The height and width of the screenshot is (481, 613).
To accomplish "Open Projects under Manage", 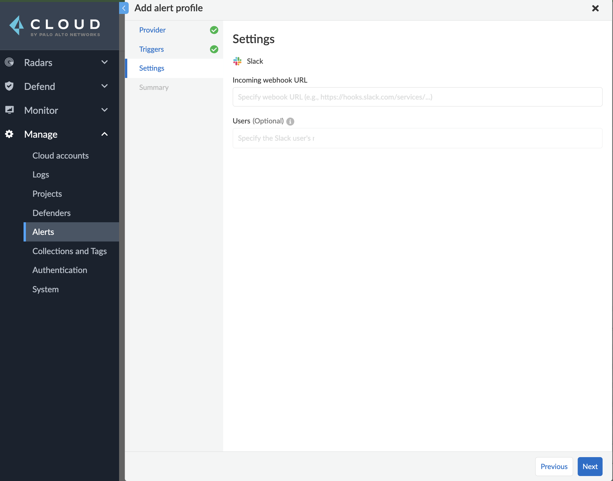I will point(47,194).
